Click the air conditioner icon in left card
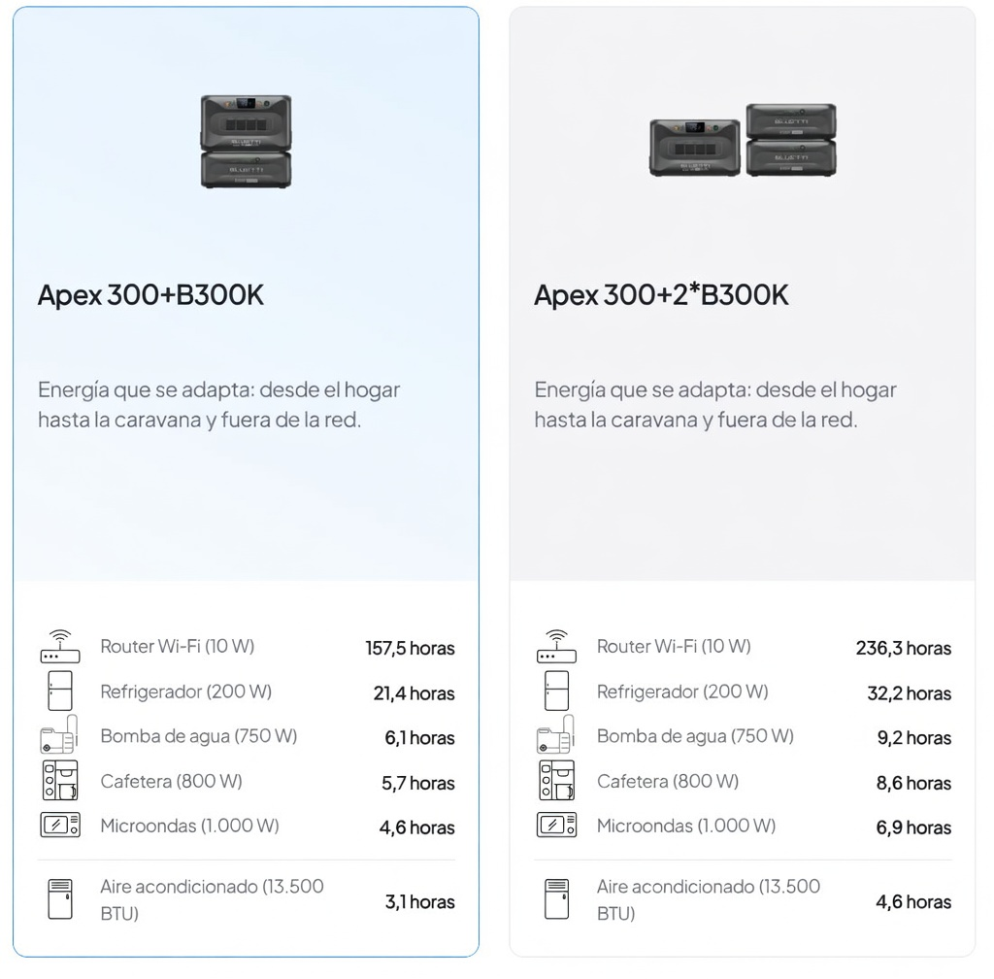Image resolution: width=994 pixels, height=979 pixels. tap(60, 899)
